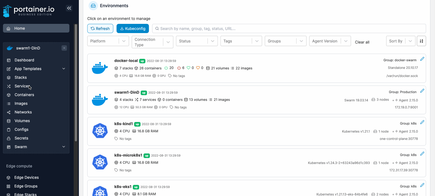This screenshot has width=435, height=196.
Task: Click Clear all filters link
Action: coord(362,42)
